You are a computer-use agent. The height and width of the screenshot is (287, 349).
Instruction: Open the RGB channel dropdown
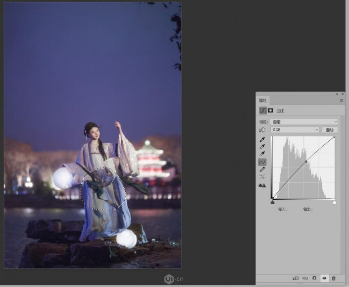pos(296,130)
